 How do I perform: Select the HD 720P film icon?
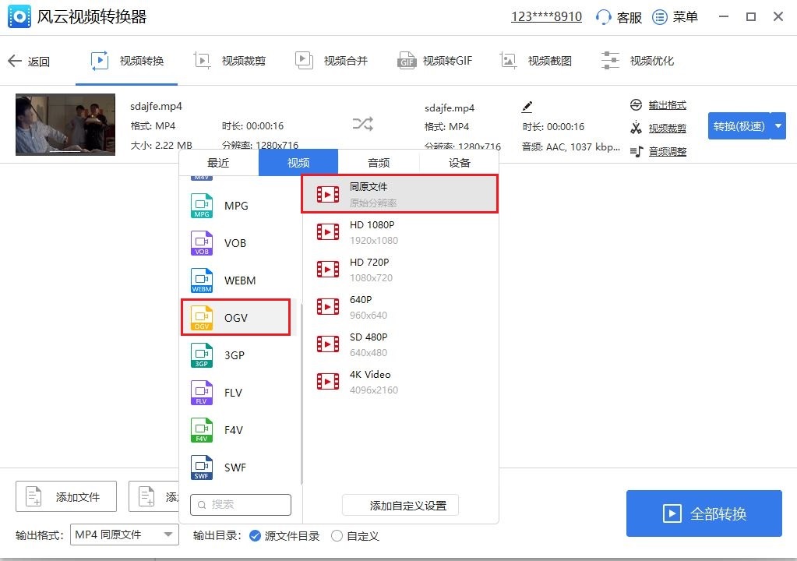coord(328,270)
